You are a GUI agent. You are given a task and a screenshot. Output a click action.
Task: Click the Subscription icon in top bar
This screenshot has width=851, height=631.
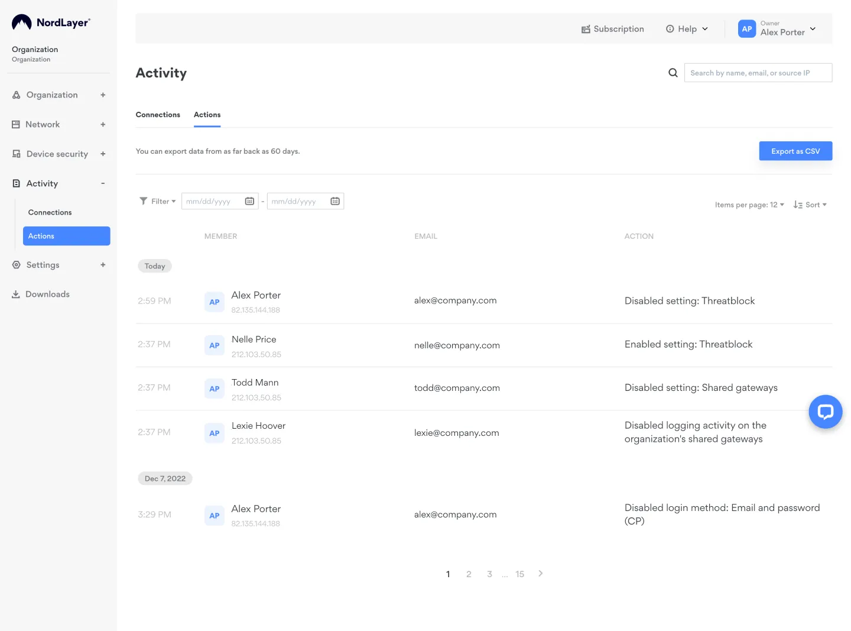point(586,29)
